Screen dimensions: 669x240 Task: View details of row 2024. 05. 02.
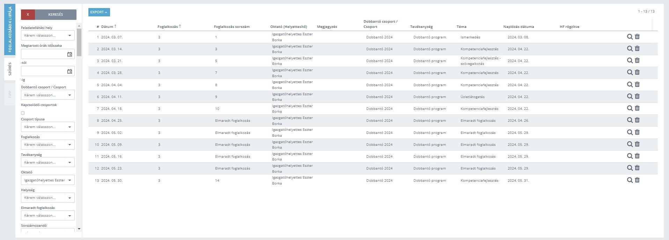tap(630, 132)
